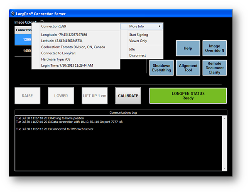Open the Alignment Tool

(188, 68)
